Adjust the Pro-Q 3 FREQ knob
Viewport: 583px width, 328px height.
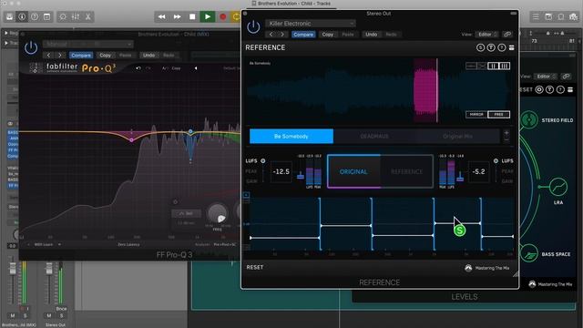217,213
